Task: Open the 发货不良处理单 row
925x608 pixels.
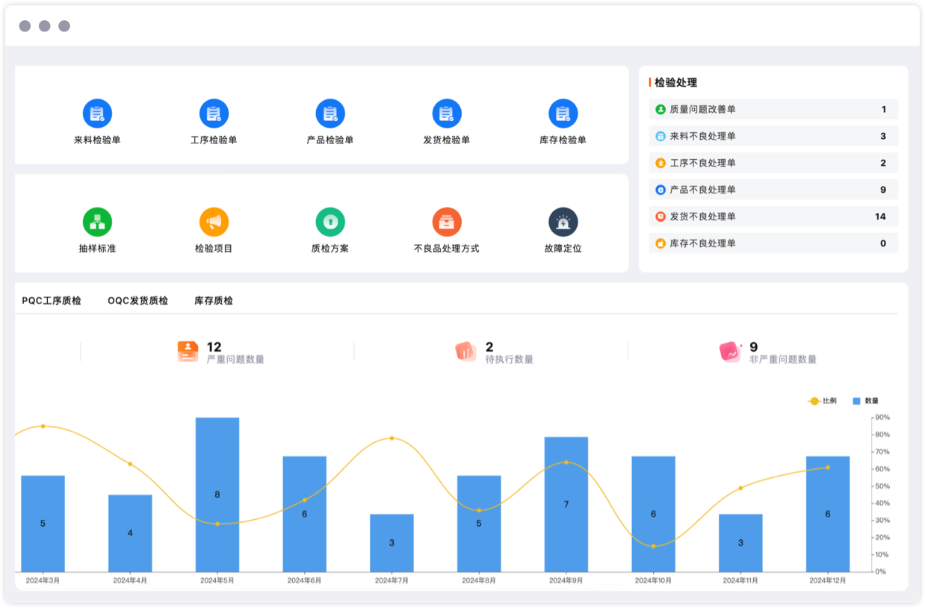Action: [773, 217]
